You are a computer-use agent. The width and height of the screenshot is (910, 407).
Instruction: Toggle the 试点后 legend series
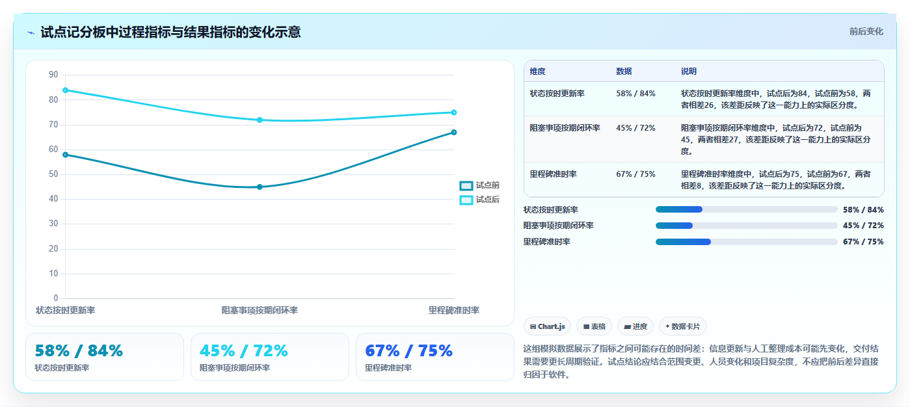479,200
